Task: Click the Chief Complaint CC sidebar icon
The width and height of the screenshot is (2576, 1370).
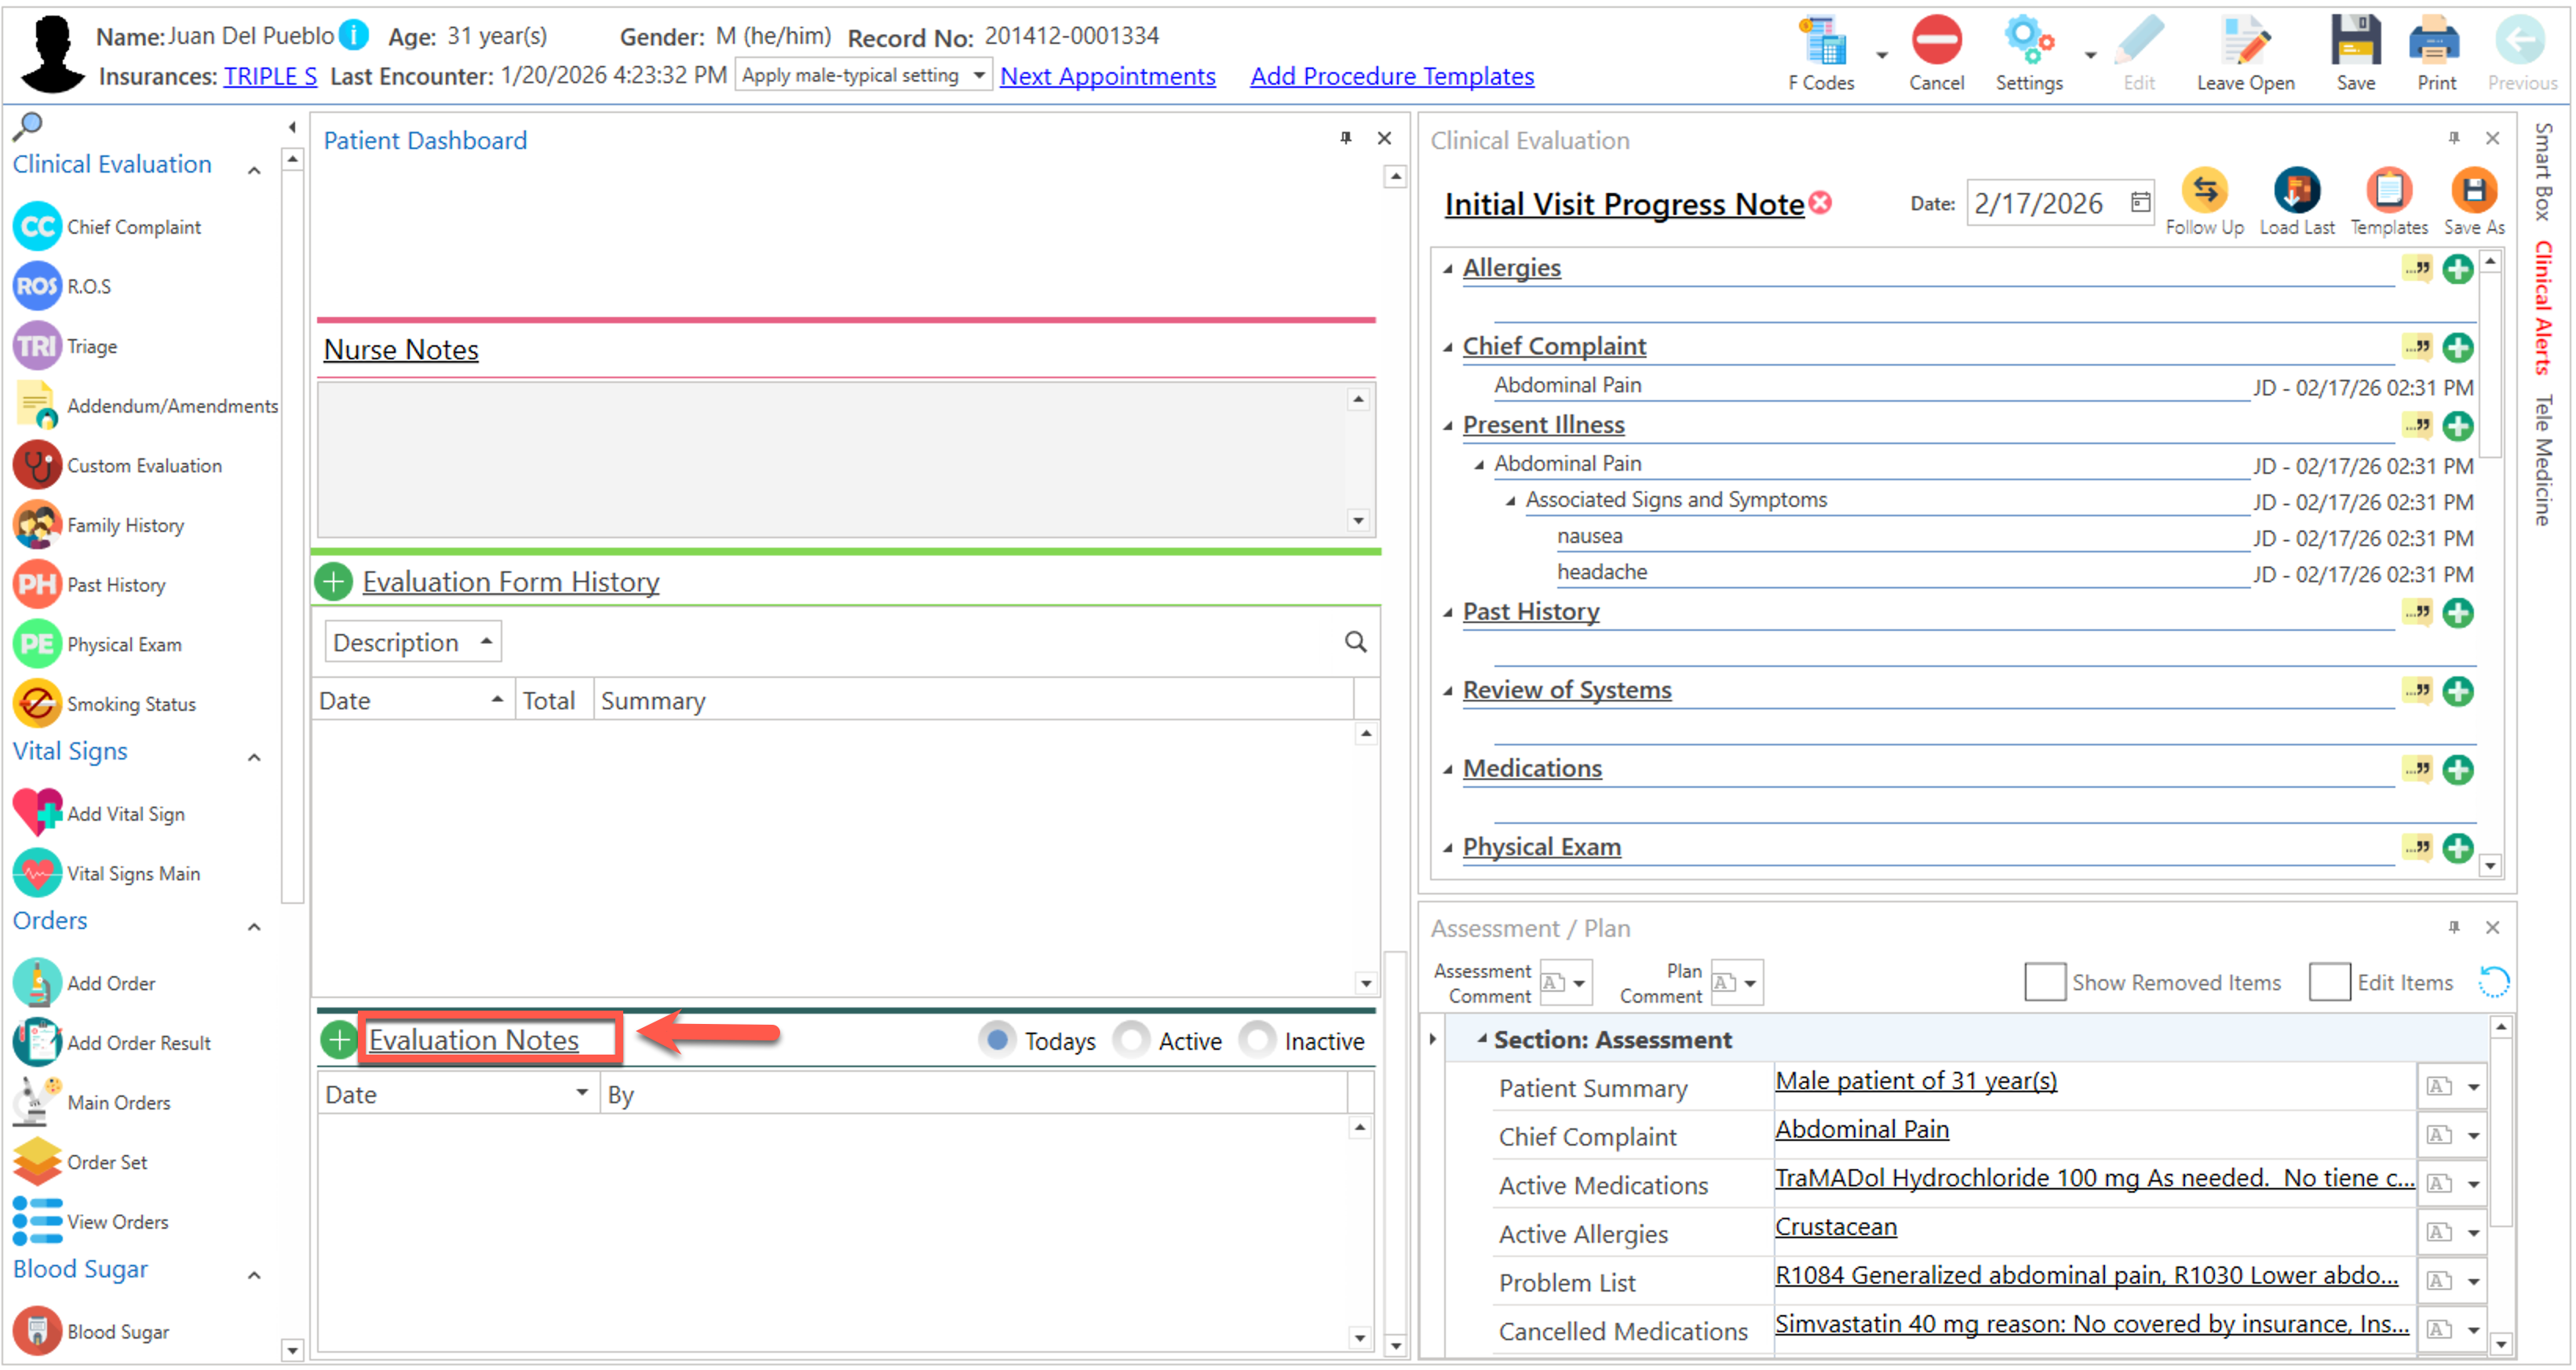Action: coord(37,227)
